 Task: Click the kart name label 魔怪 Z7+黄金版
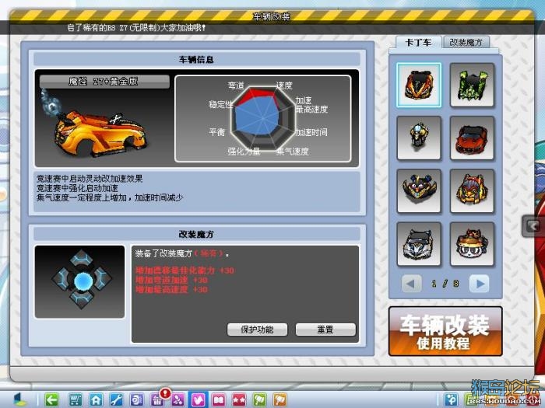pos(104,82)
